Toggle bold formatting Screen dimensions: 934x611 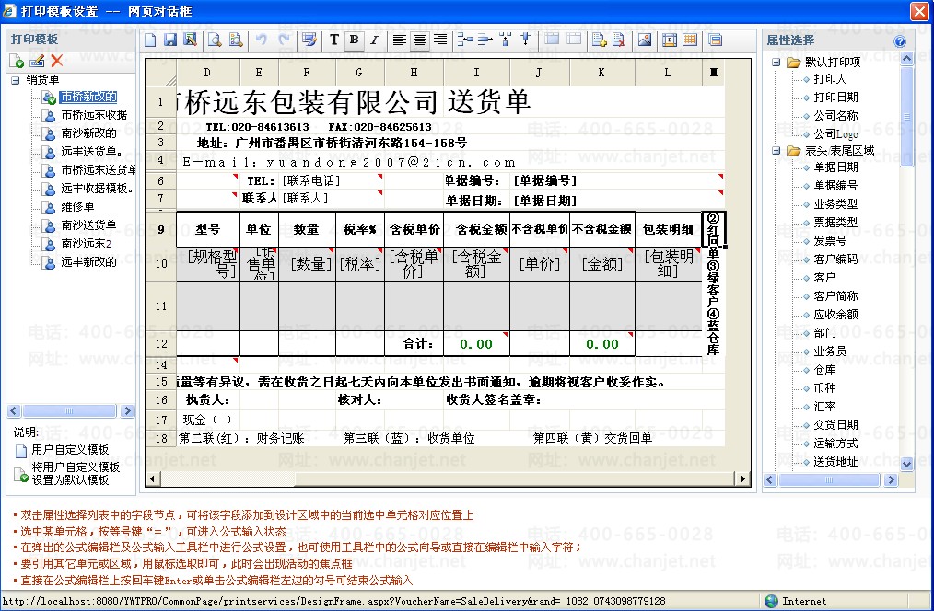click(354, 40)
